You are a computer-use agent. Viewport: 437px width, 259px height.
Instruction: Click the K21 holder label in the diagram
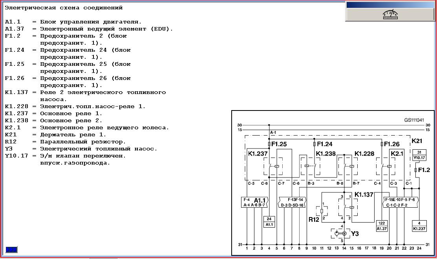pos(417,141)
